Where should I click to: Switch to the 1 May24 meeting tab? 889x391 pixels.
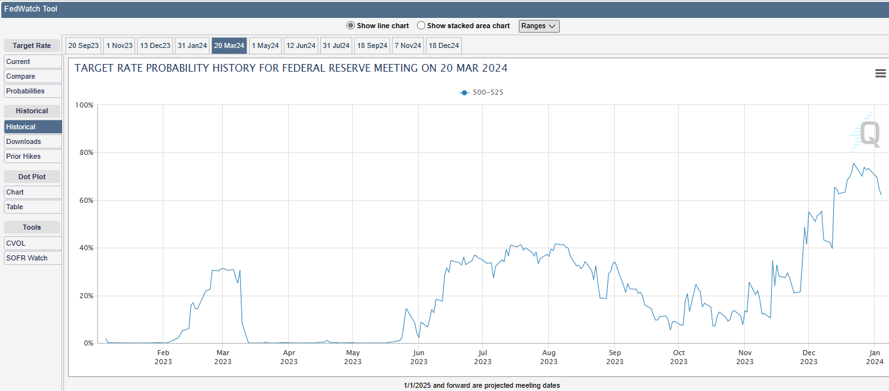coord(265,45)
